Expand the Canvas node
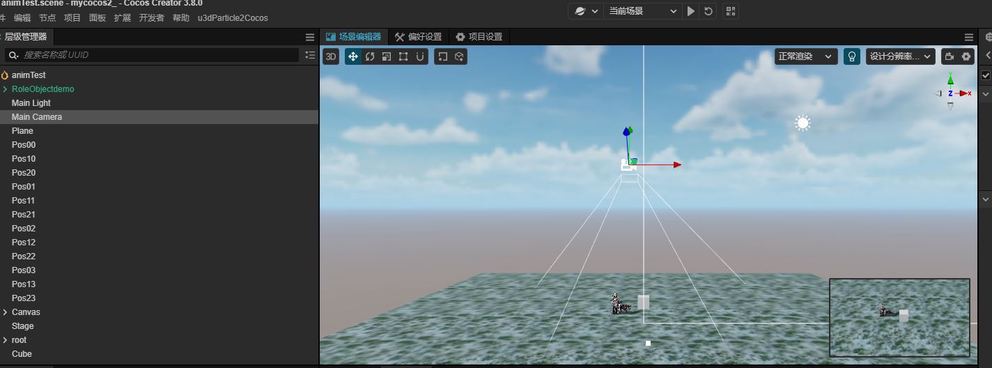992x368 pixels. [5, 312]
